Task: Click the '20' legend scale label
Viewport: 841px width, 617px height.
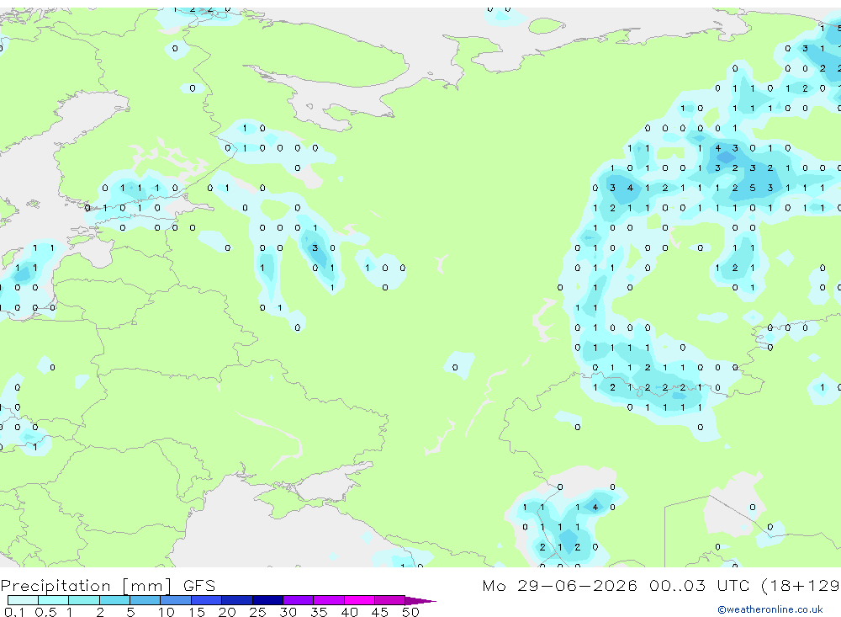Action: click(x=227, y=612)
